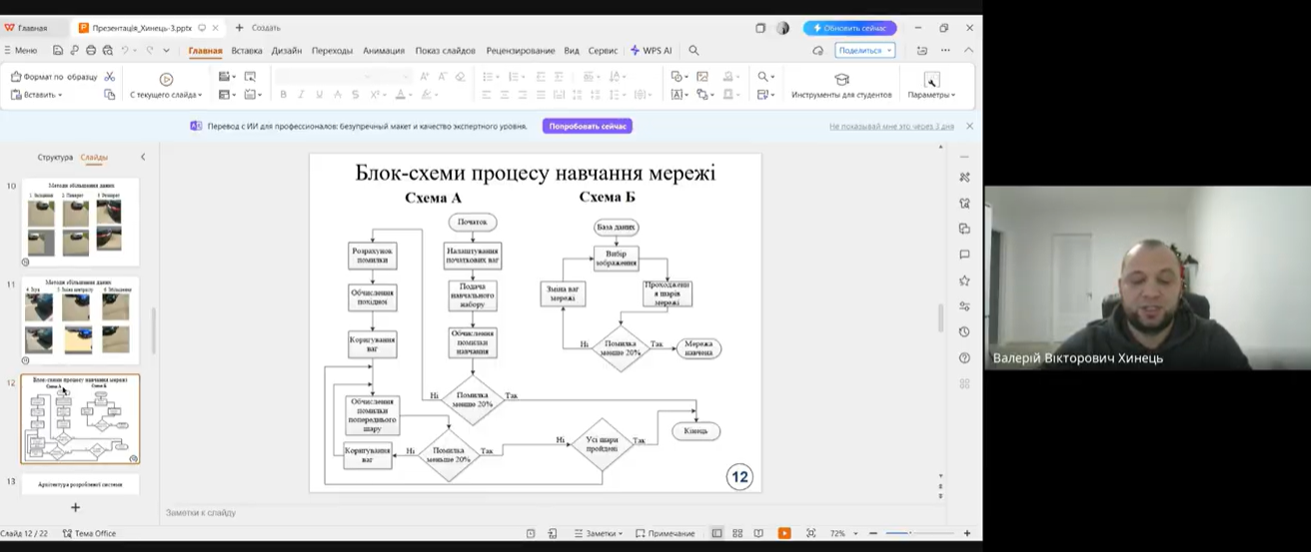The height and width of the screenshot is (552, 1311).
Task: Click the cut scissors icon
Action: point(110,77)
